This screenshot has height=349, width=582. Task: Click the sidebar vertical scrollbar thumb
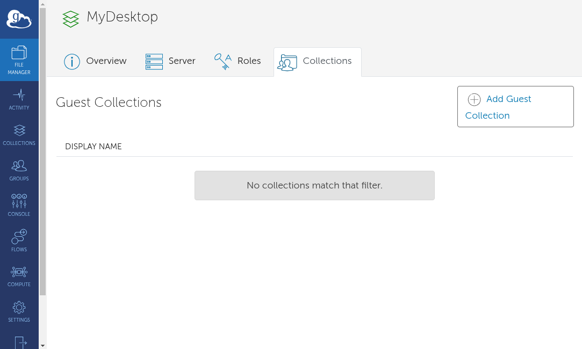[x=42, y=152]
